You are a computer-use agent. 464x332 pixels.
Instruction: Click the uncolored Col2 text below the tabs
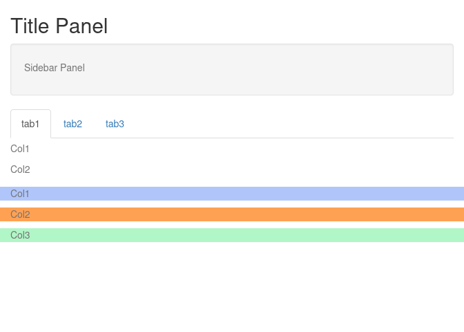[x=20, y=169]
